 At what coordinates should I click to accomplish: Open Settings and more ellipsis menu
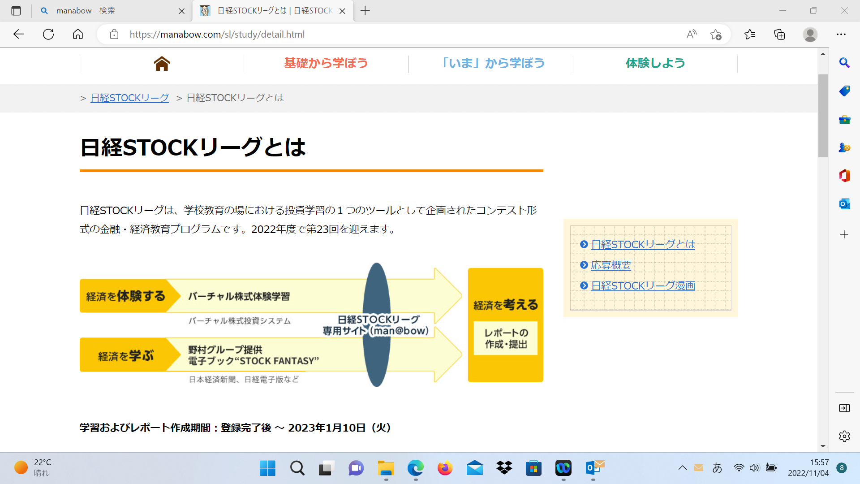point(841,35)
